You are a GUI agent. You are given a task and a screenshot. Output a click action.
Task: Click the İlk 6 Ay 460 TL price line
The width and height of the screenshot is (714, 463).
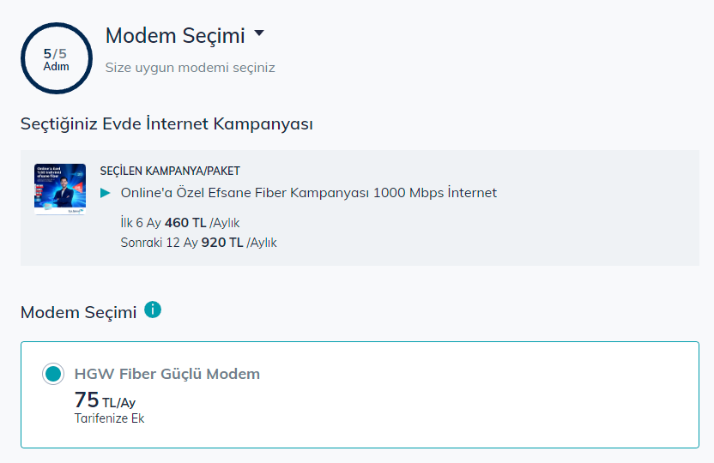coord(178,223)
